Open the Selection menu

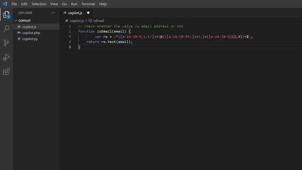[39, 4]
